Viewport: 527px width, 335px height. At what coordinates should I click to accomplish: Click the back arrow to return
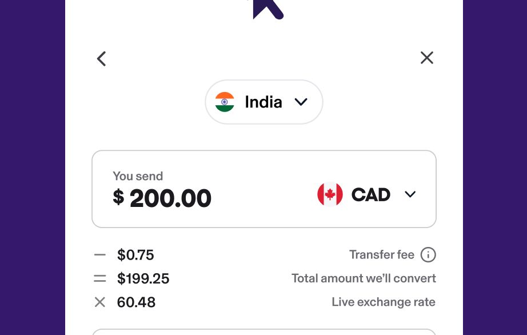tap(101, 58)
